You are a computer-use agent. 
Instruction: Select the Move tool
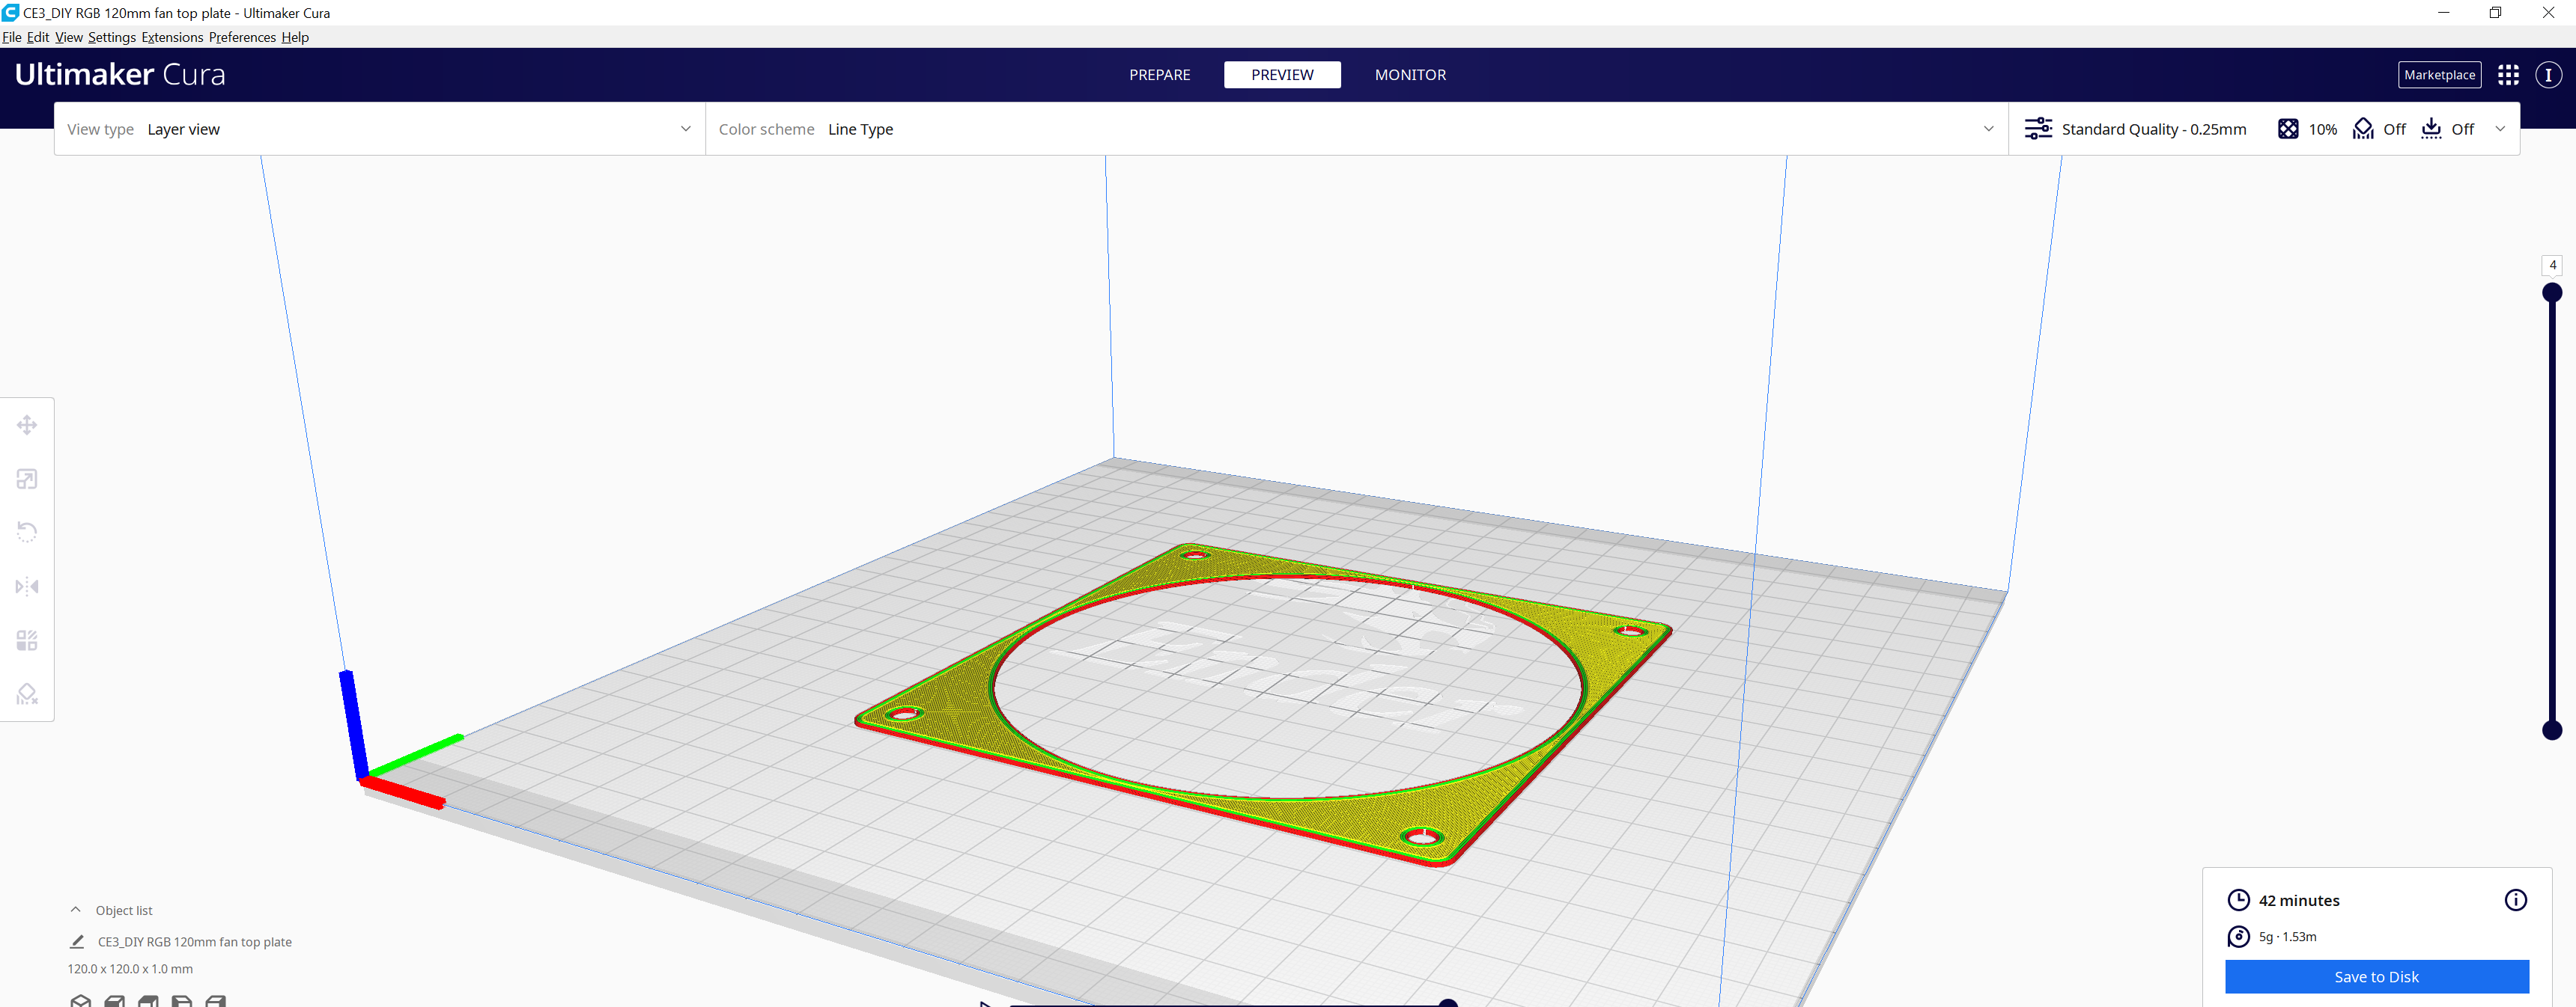click(x=27, y=426)
